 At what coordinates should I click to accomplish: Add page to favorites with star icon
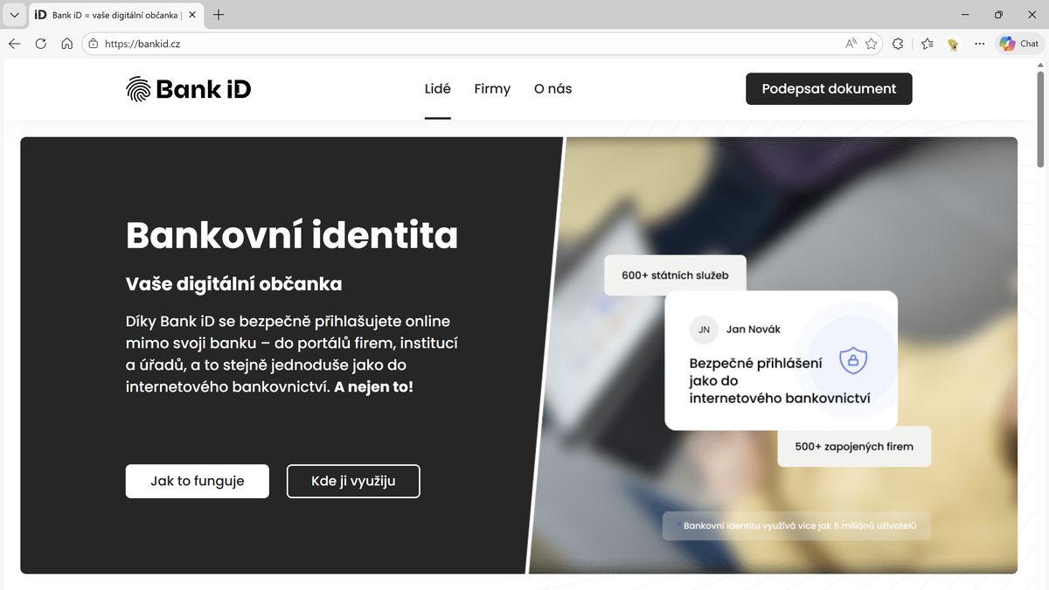(872, 44)
